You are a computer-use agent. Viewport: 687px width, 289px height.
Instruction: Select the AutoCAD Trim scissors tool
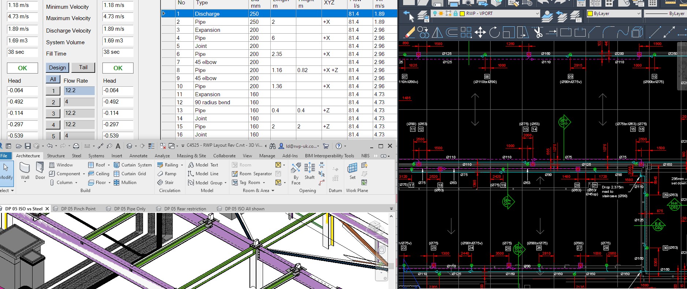point(538,32)
